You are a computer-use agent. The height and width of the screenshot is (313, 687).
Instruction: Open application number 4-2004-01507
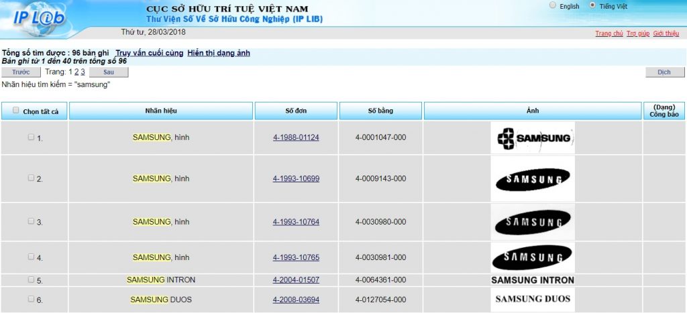(296, 279)
